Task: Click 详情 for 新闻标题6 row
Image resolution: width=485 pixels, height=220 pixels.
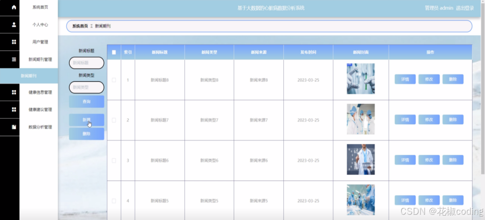Action: pos(405,160)
